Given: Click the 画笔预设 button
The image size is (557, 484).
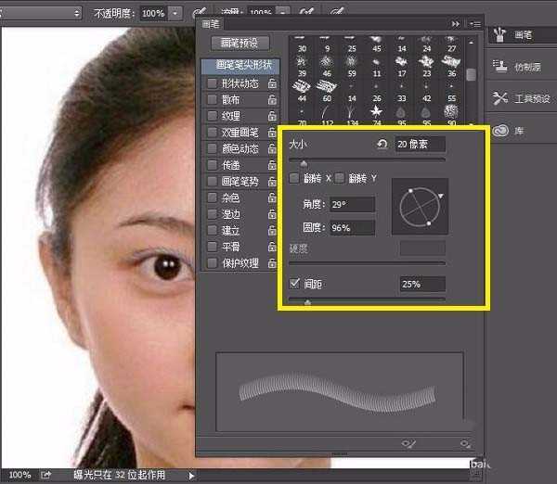Looking at the screenshot, I should pyautogui.click(x=240, y=43).
